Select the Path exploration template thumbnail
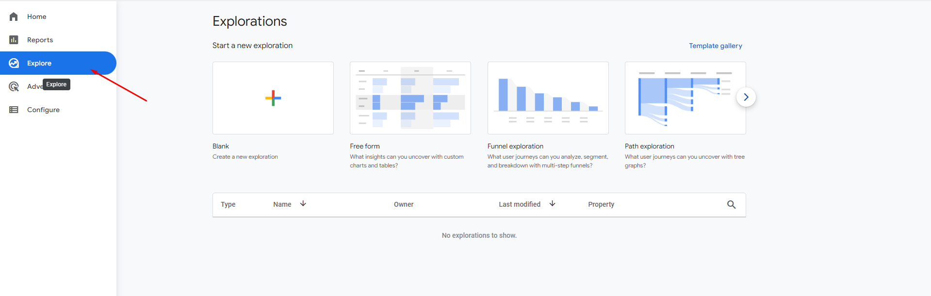The image size is (931, 296). coord(686,98)
